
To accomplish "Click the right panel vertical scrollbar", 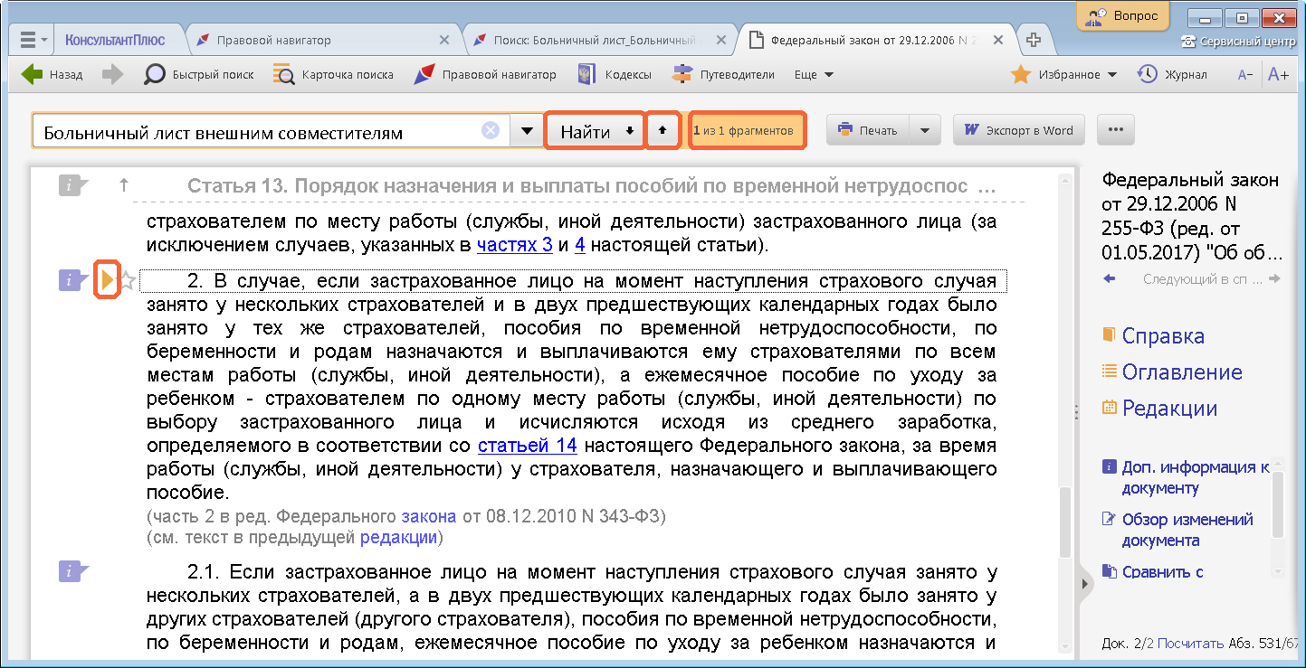I will coord(1278,506).
